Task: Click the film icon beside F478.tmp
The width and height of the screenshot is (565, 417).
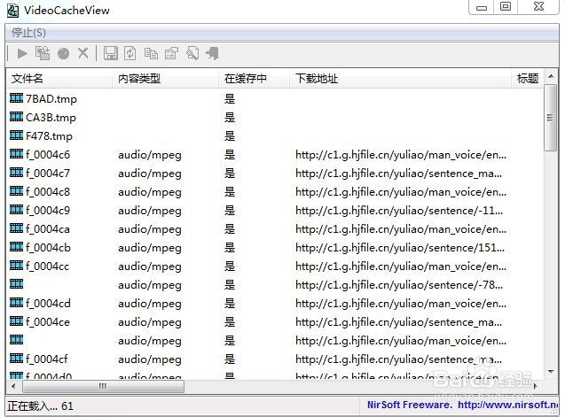Action: coord(16,135)
